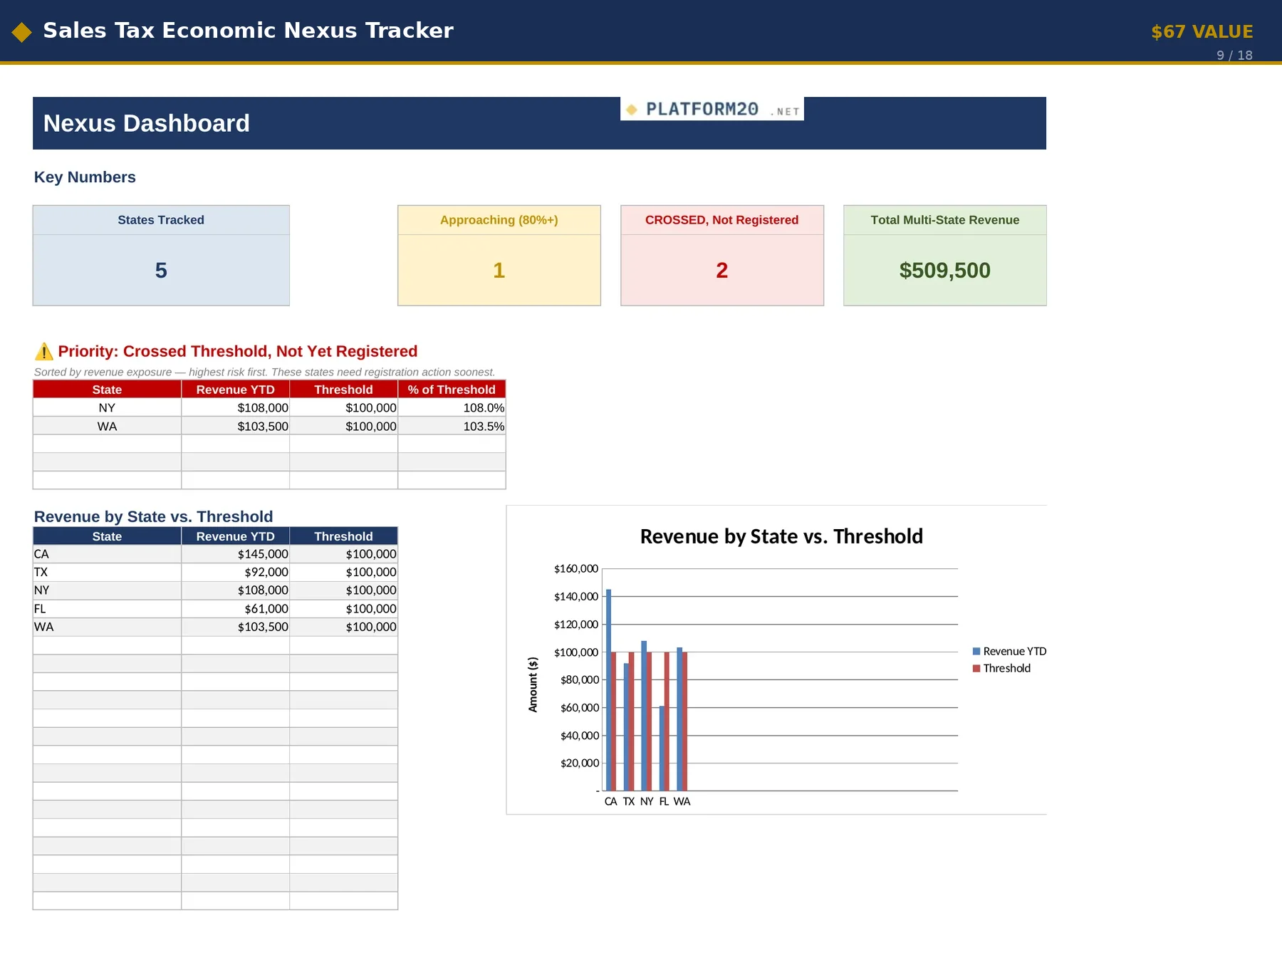
Task: Select the NY cell in priority table
Action: coord(107,408)
